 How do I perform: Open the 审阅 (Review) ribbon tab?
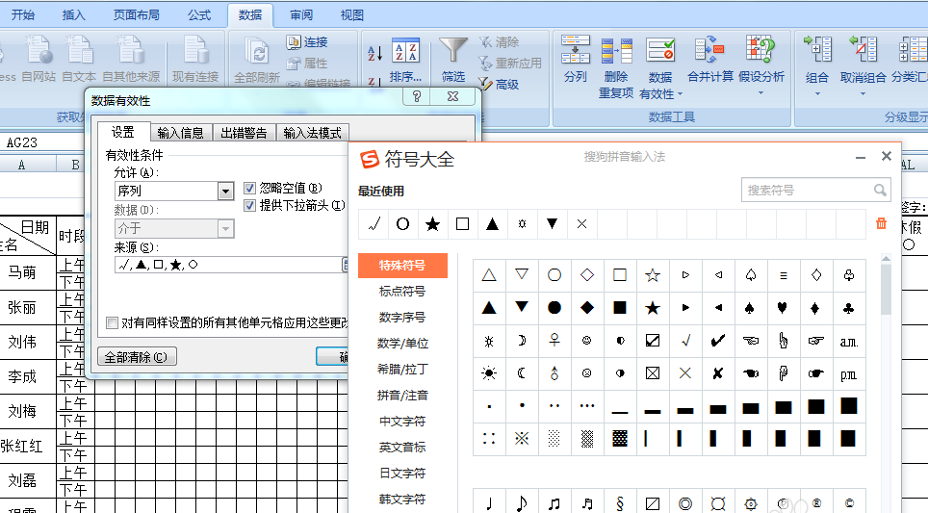point(301,14)
